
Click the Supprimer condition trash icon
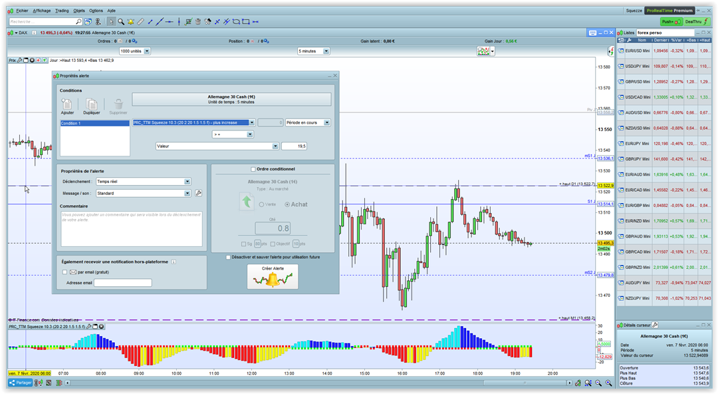118,104
